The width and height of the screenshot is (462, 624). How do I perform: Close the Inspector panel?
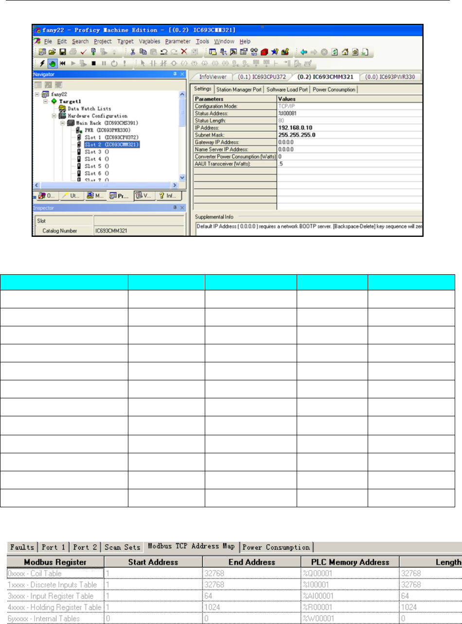click(182, 208)
